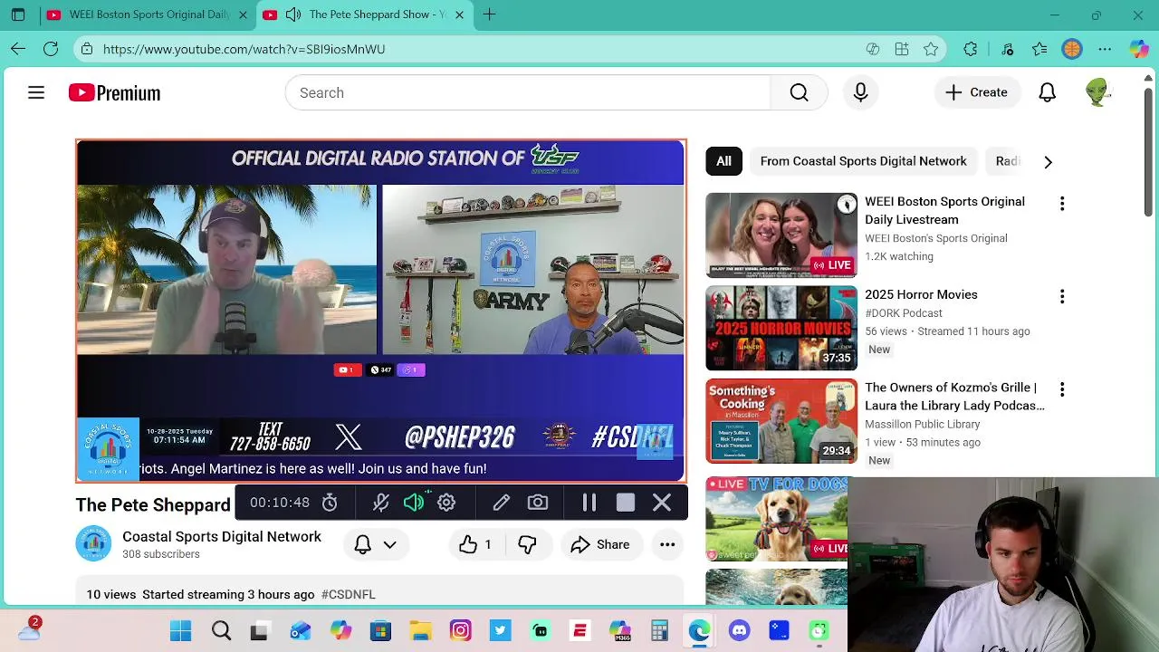This screenshot has width=1159, height=652.
Task: Close the WEEI Boston Sports tab
Action: pos(243,14)
